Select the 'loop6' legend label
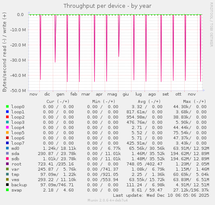Viewport: 215px width, 205px height. 18,138
